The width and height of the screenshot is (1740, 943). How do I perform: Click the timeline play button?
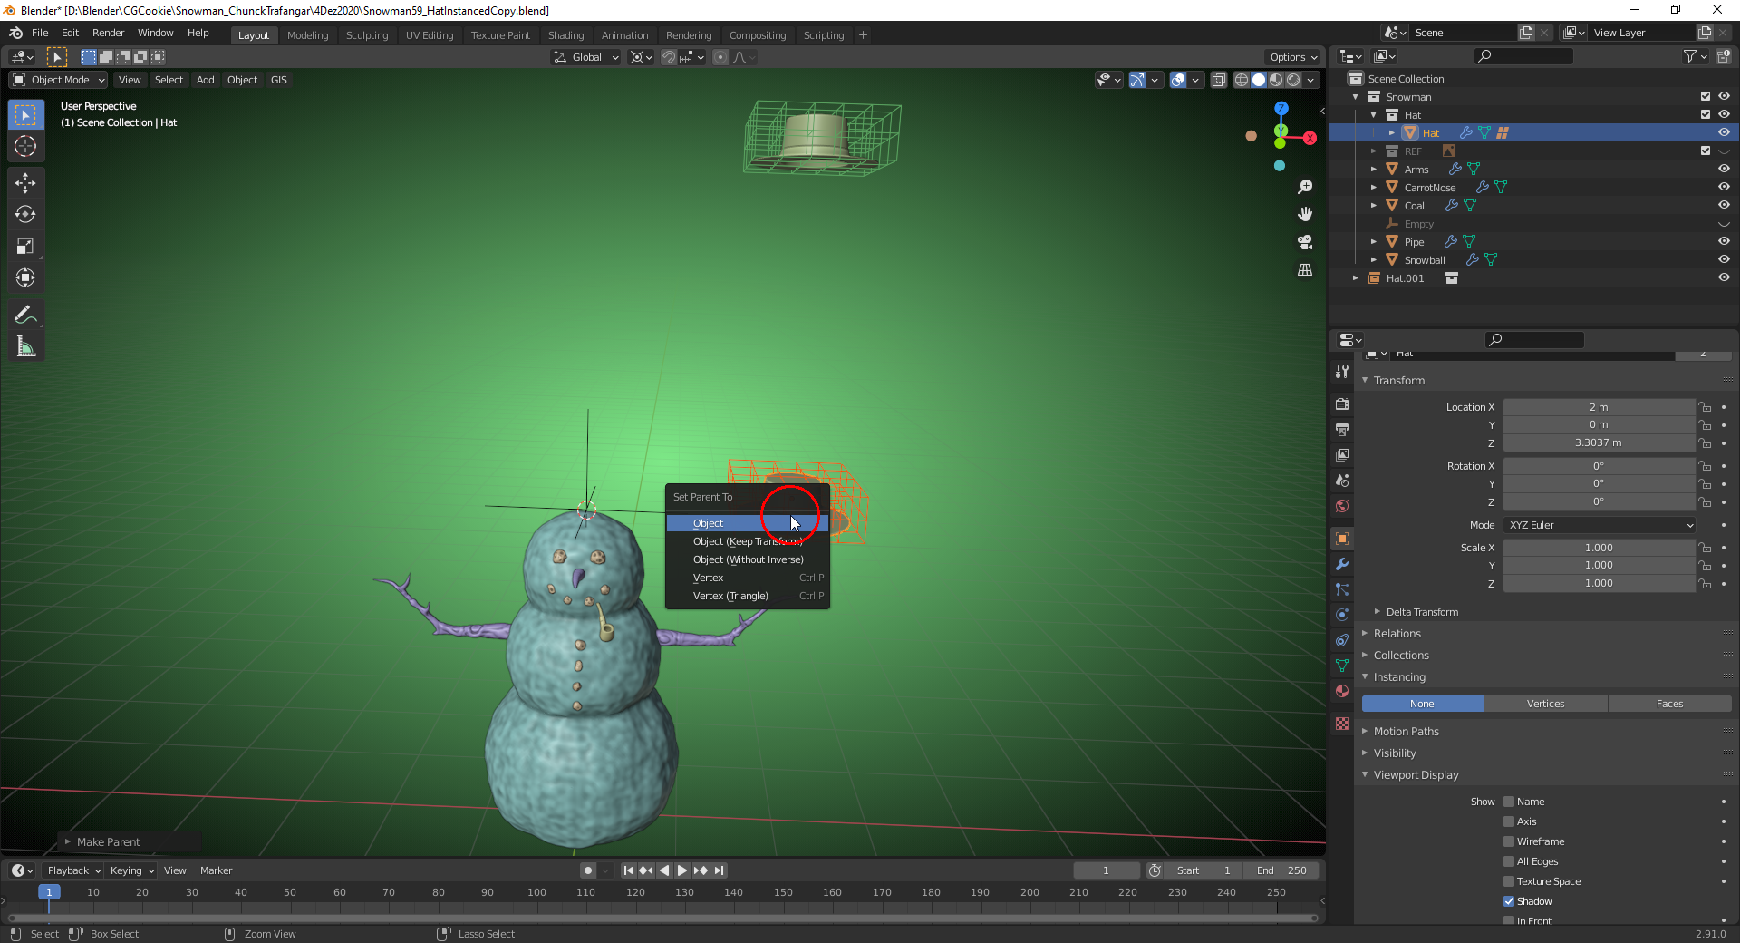pyautogui.click(x=682, y=870)
